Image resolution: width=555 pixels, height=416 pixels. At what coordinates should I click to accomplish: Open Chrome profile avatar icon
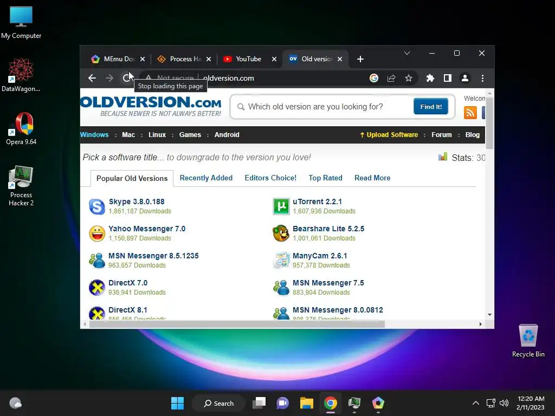tap(464, 78)
